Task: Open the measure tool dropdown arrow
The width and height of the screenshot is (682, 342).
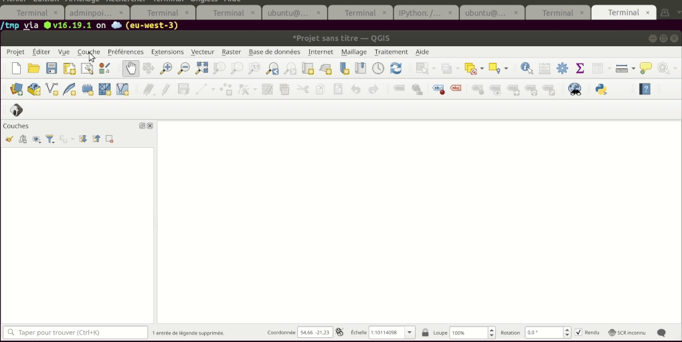Action: 633,69
